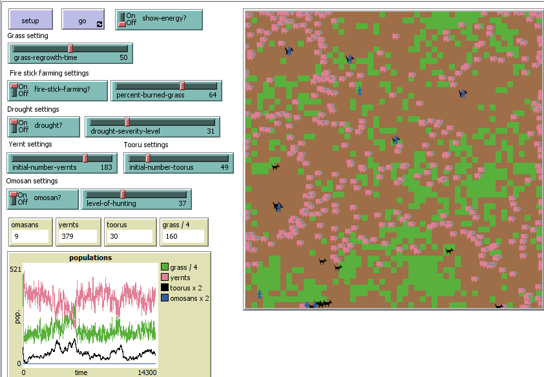Click the lone black tooru at left edge mid-world

tap(275, 167)
